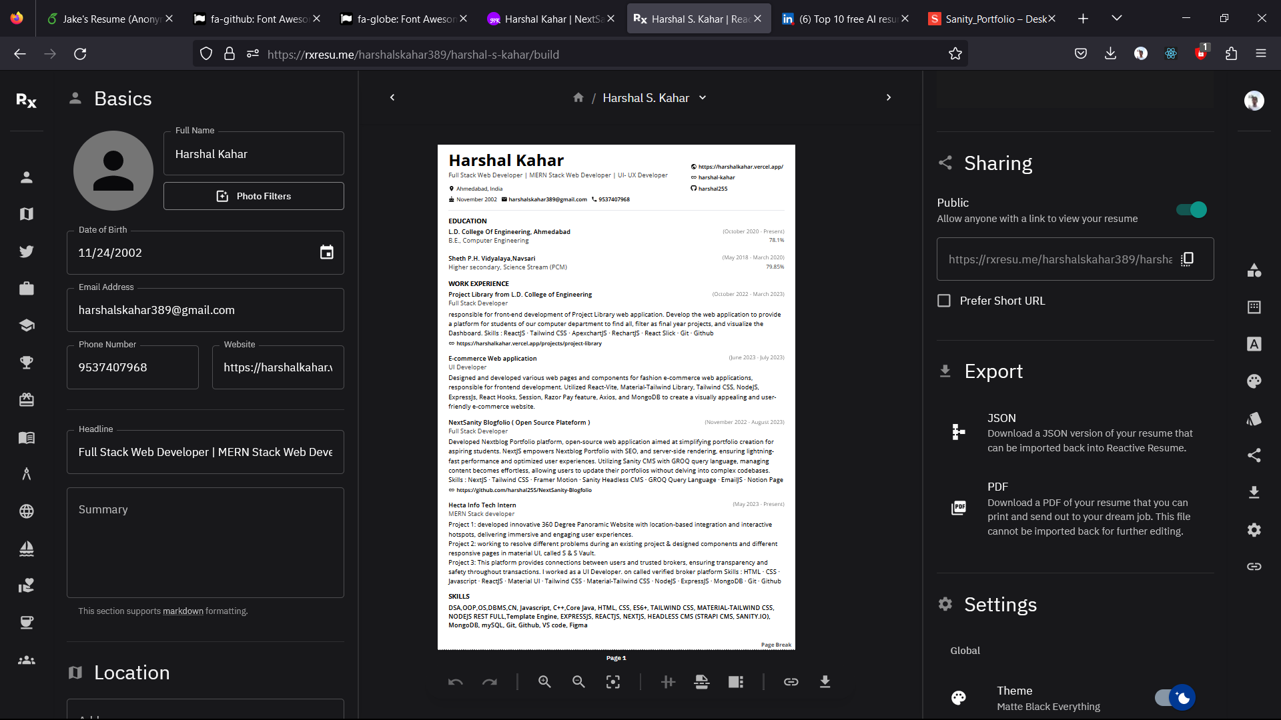Viewport: 1281px width, 720px height.
Task: Open the Typography panel on the right
Action: (1254, 344)
